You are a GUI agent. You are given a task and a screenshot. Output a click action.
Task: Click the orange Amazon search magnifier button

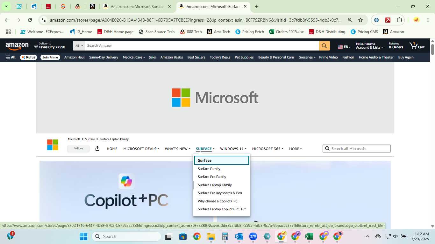[324, 46]
